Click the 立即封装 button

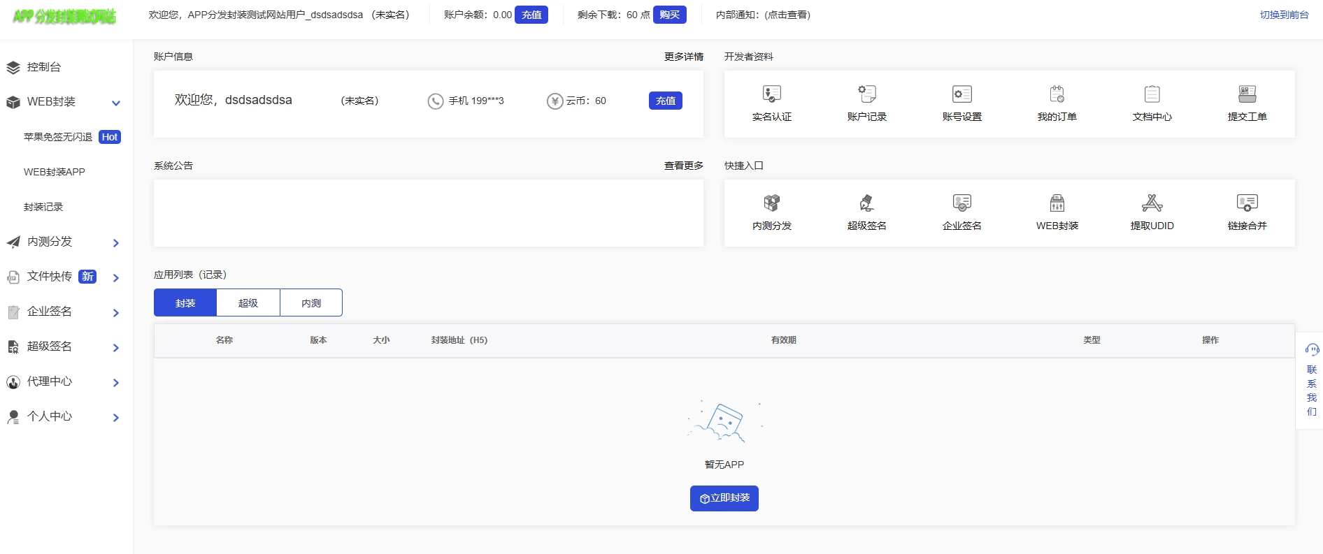[x=724, y=498]
